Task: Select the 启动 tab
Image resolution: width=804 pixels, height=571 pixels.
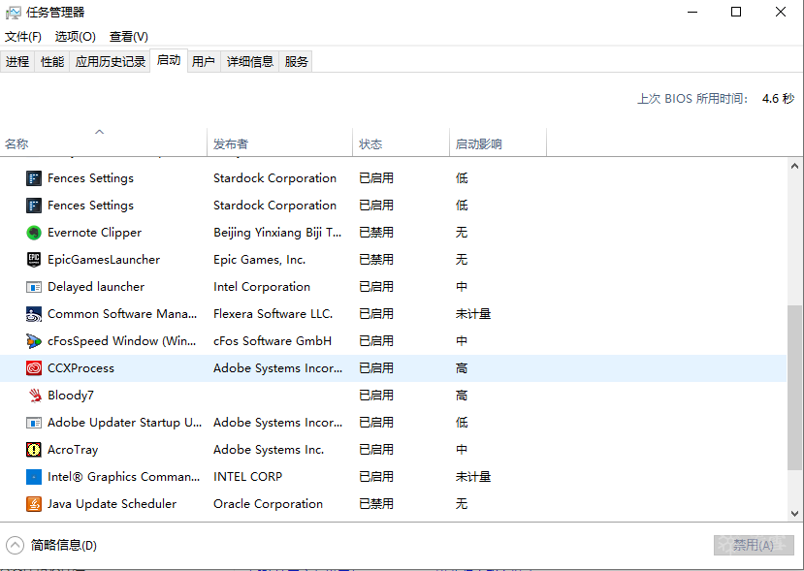Action: tap(169, 60)
